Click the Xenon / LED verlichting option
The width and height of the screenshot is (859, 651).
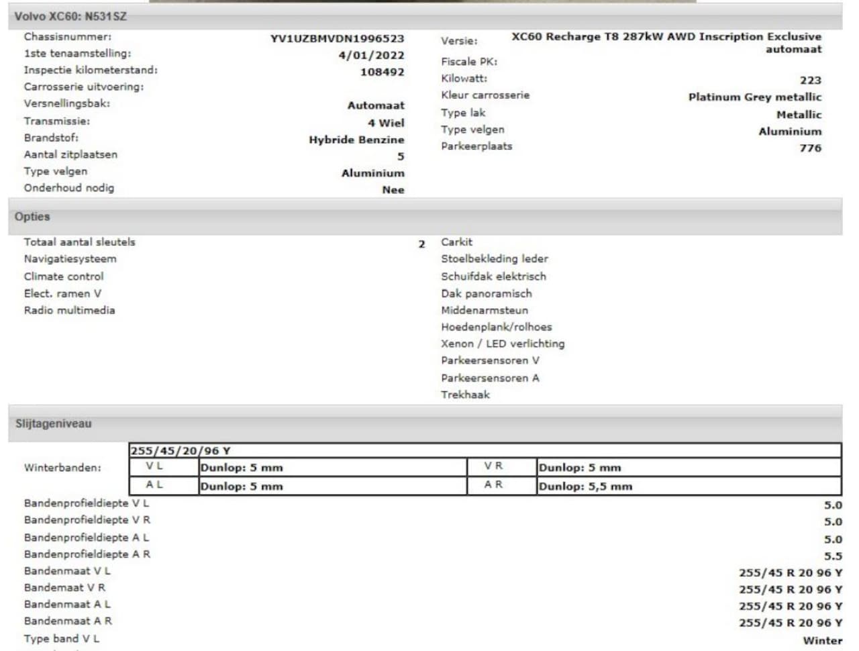click(503, 344)
